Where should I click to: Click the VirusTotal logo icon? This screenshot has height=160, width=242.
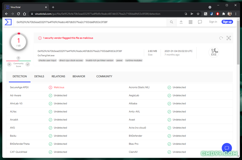point(8,22)
